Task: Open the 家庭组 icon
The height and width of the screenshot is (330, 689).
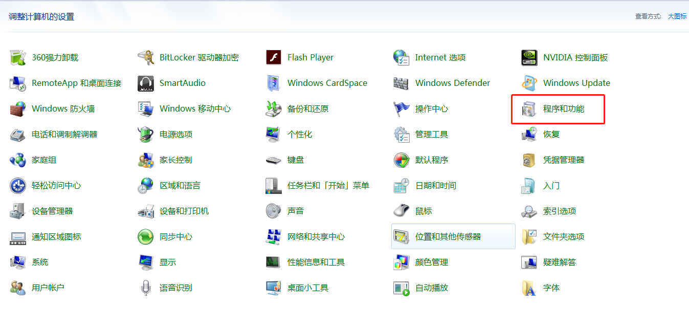Action: pos(18,160)
